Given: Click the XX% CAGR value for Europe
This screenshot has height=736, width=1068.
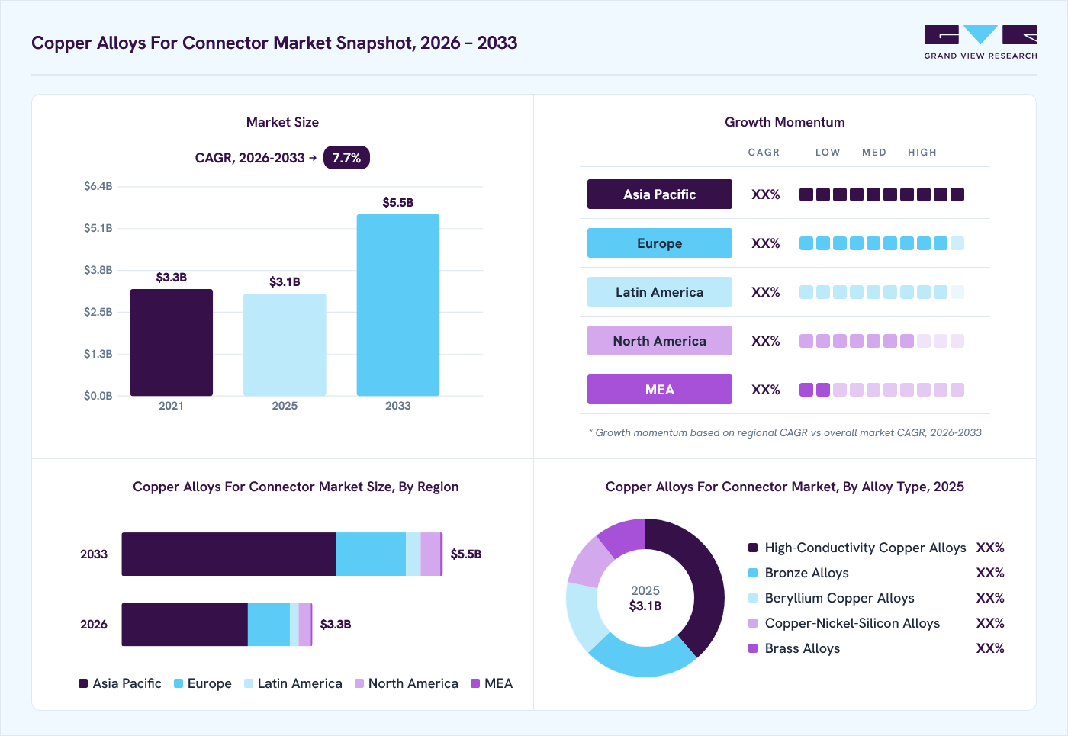Looking at the screenshot, I should [x=766, y=243].
